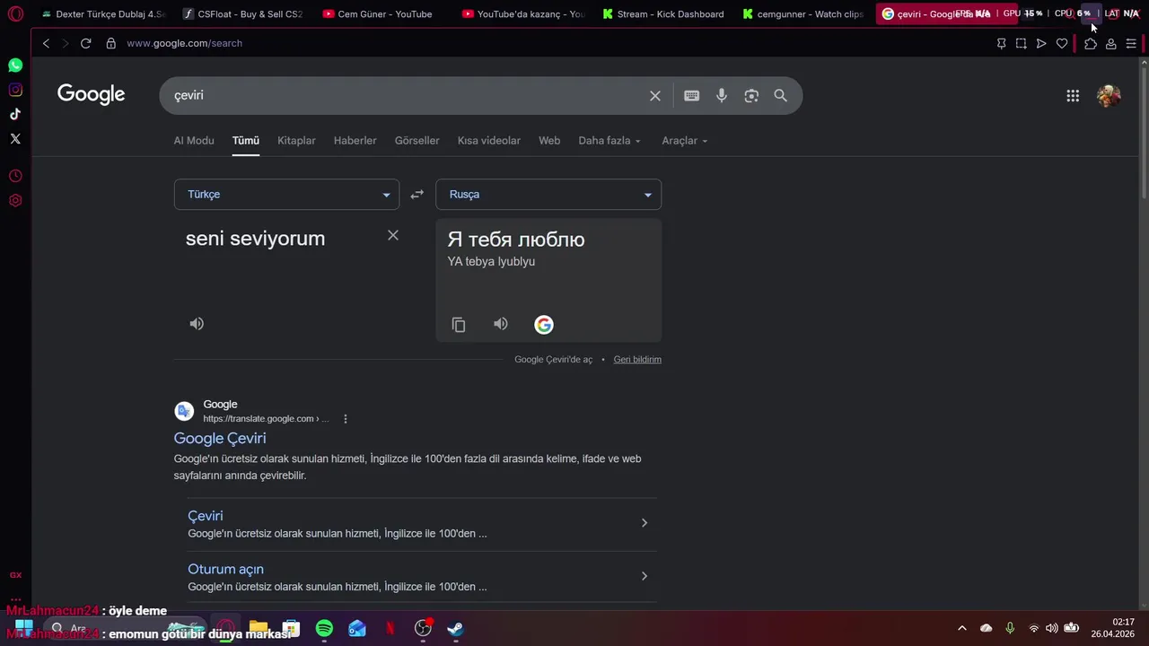
Task: Switch to Kitaplar tab
Action: [296, 141]
